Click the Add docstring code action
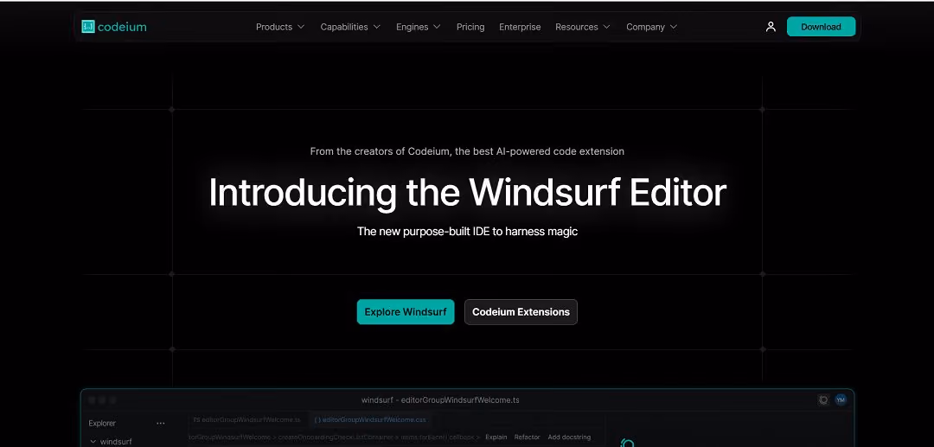The width and height of the screenshot is (934, 447). coord(569,437)
